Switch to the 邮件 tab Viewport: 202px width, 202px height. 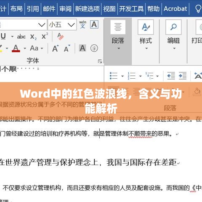pyautogui.click(x=49, y=9)
